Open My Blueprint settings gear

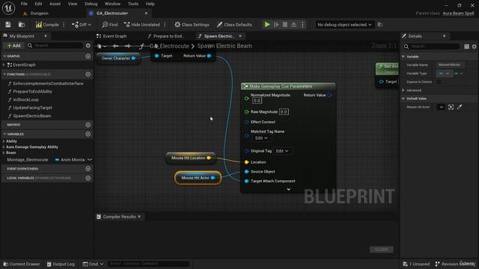tap(88, 46)
